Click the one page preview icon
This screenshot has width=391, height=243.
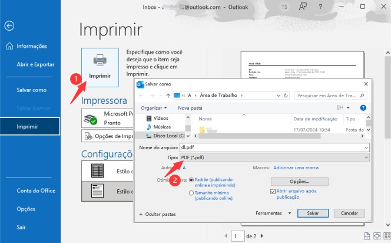(377, 236)
